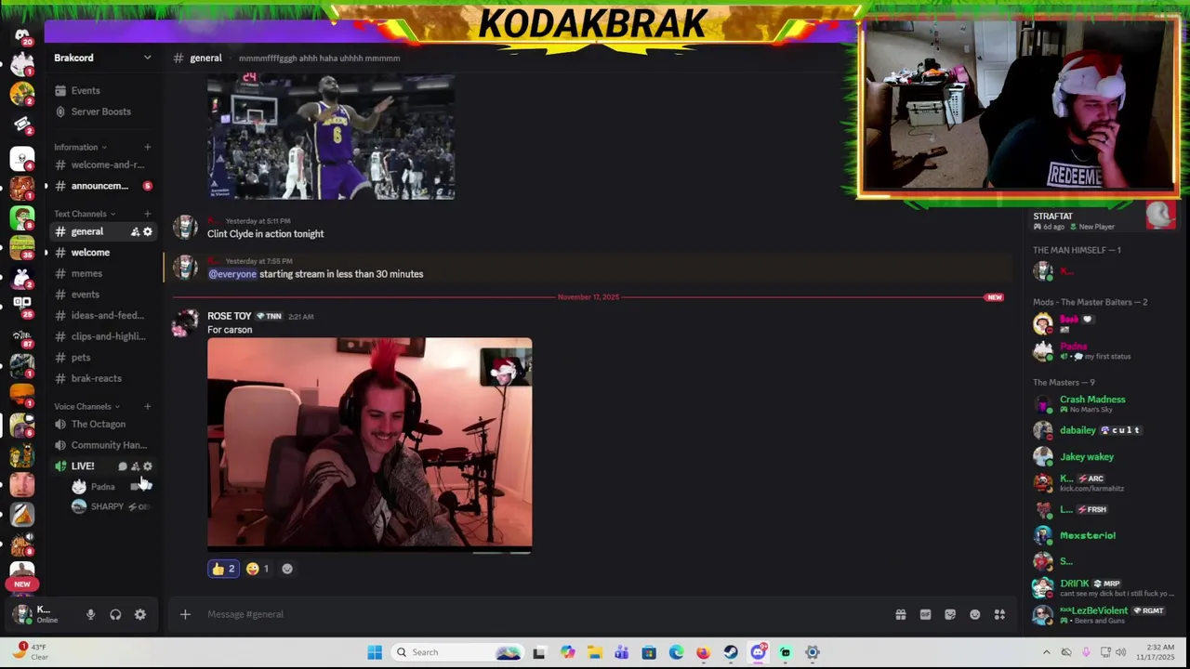Open chat icon on LIVE! channel
Screen dimensions: 1190x669
(x=123, y=466)
